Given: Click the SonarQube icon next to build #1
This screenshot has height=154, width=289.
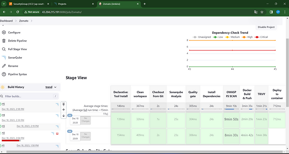Looking at the screenshot, I should coord(57,146).
